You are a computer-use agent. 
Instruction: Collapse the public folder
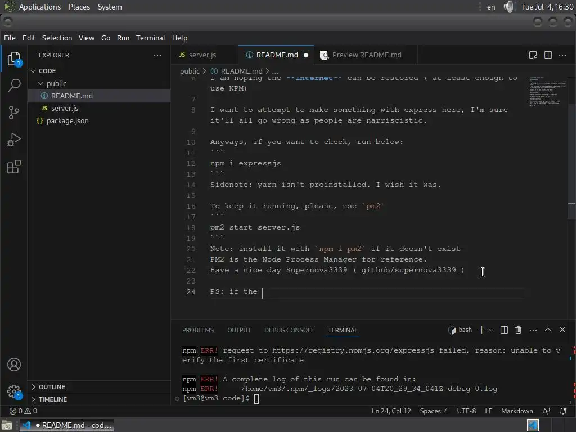pyautogui.click(x=40, y=83)
